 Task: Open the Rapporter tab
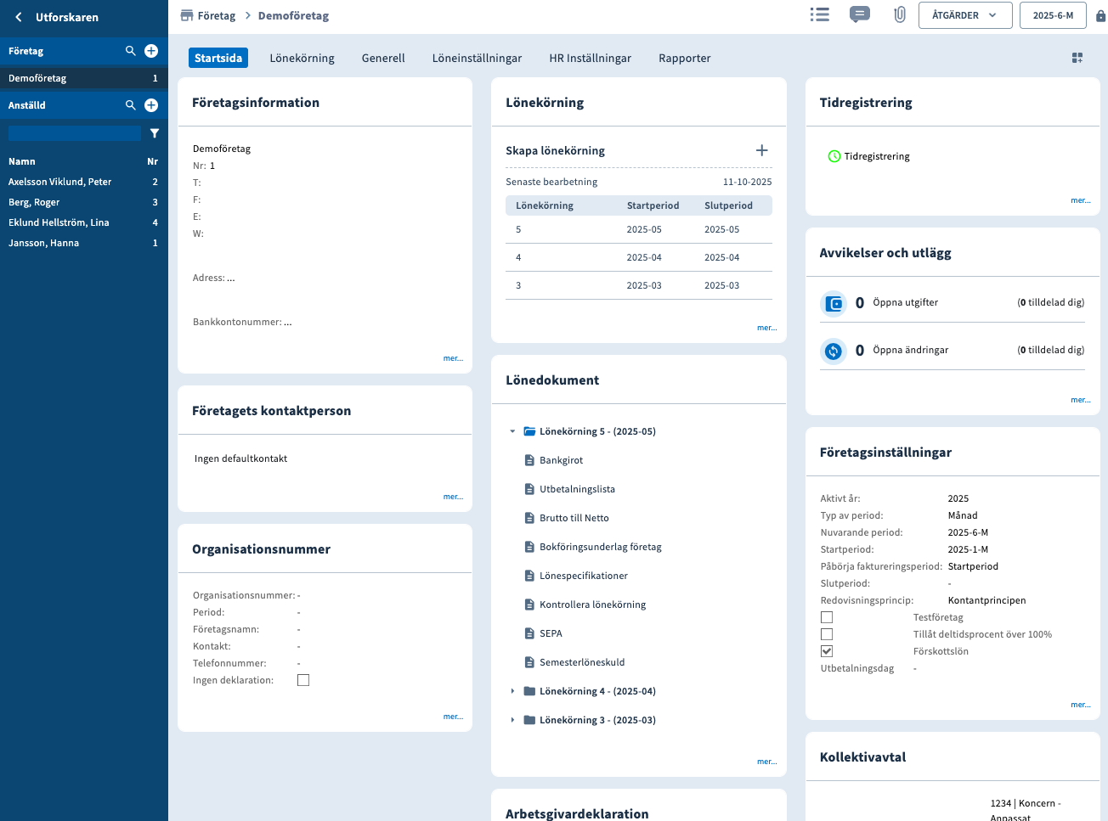(x=684, y=58)
